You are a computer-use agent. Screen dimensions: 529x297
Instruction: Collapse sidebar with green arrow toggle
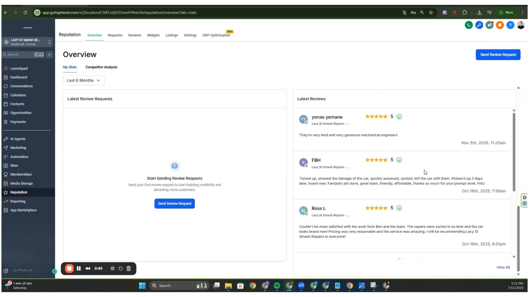(x=54, y=271)
